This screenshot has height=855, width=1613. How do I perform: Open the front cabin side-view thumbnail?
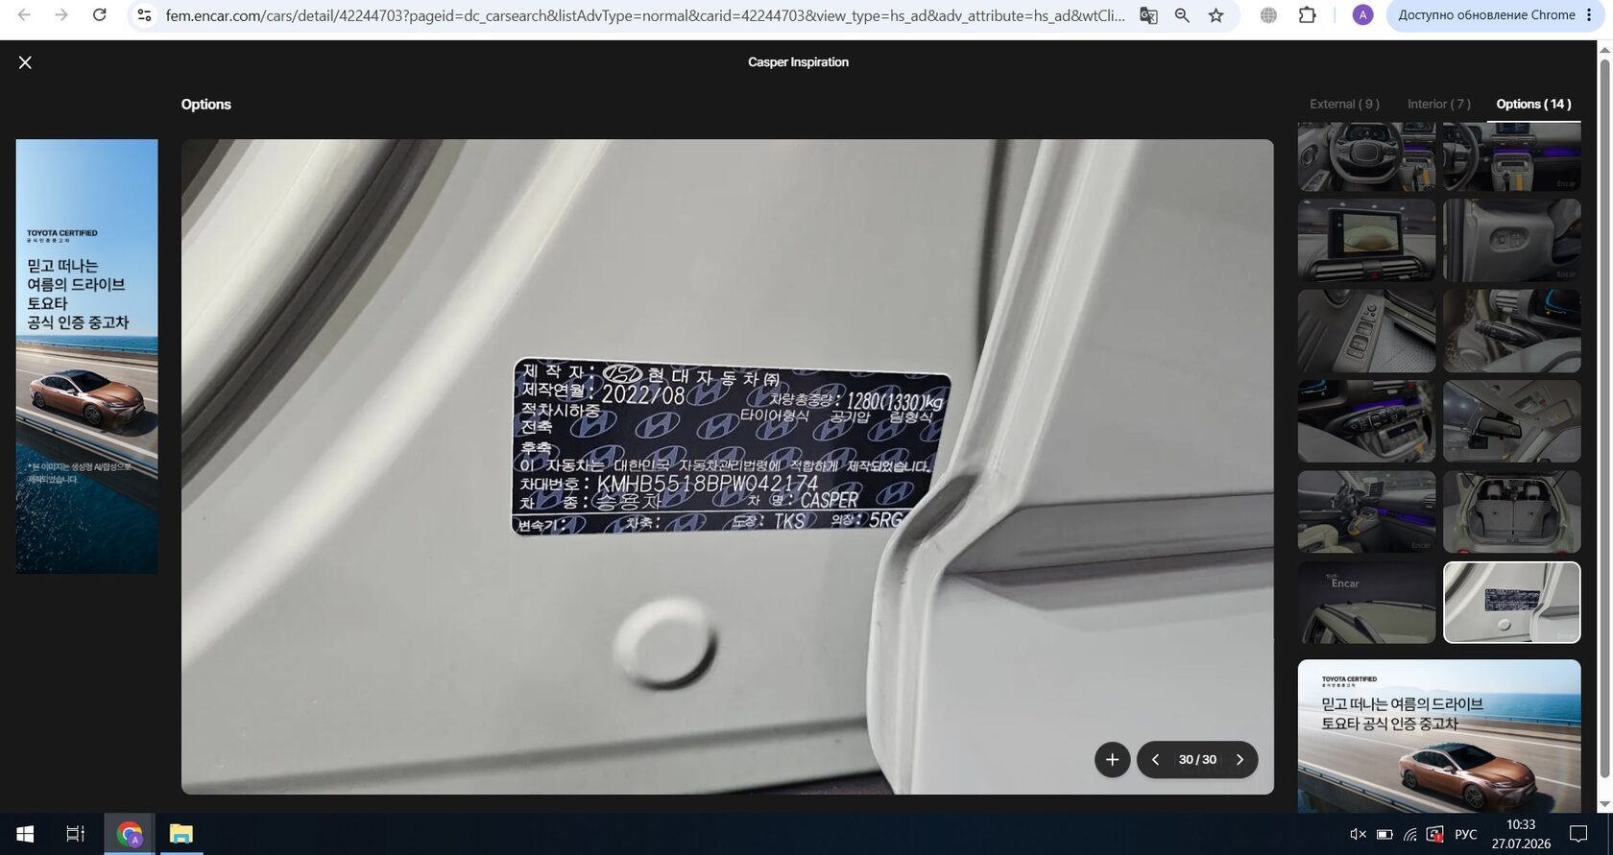click(x=1366, y=511)
